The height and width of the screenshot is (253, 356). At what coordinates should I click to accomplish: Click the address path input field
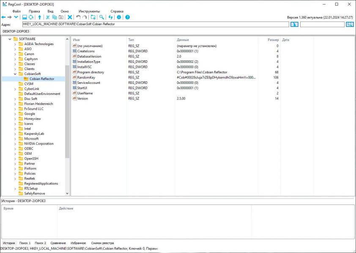(156, 24)
